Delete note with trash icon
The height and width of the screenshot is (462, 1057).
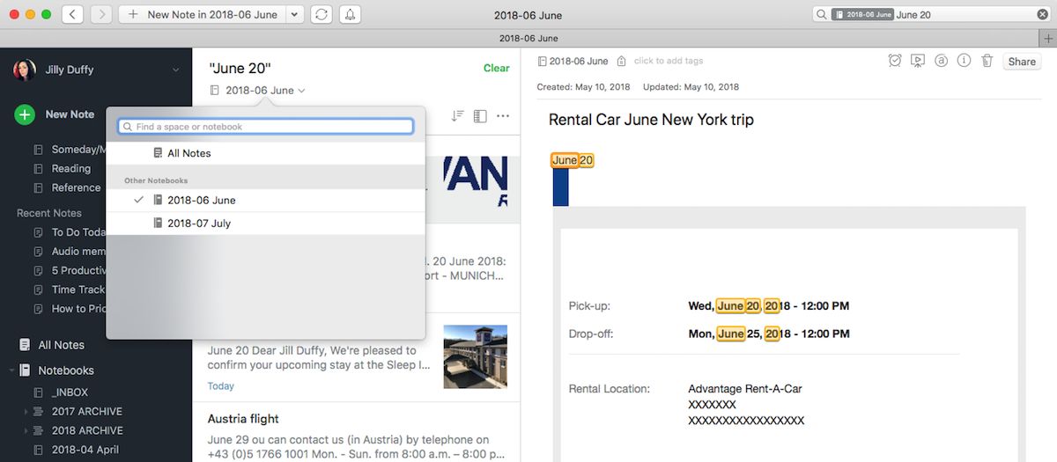pyautogui.click(x=987, y=61)
